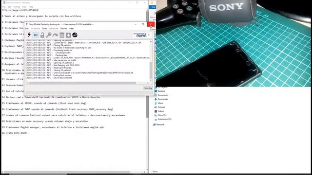This screenshot has width=312, height=175.
Task: Click the Downloads arrow icon in Explorer pane
Action: coord(156,99)
